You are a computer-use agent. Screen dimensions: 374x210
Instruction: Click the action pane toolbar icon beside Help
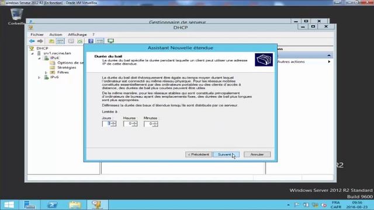tap(100, 41)
